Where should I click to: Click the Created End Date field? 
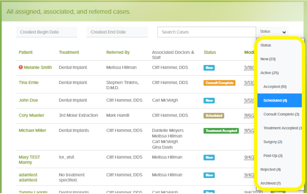point(117,32)
